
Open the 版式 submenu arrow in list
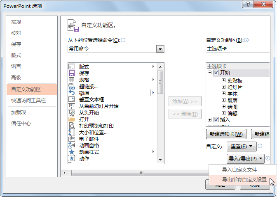(153, 66)
